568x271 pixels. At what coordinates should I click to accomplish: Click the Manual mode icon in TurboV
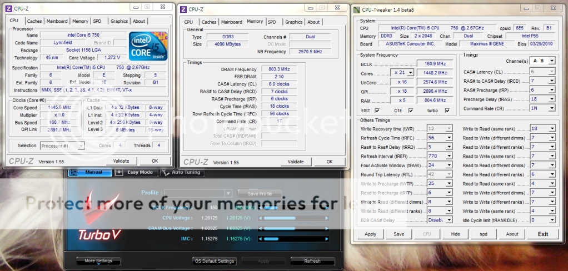(72, 172)
